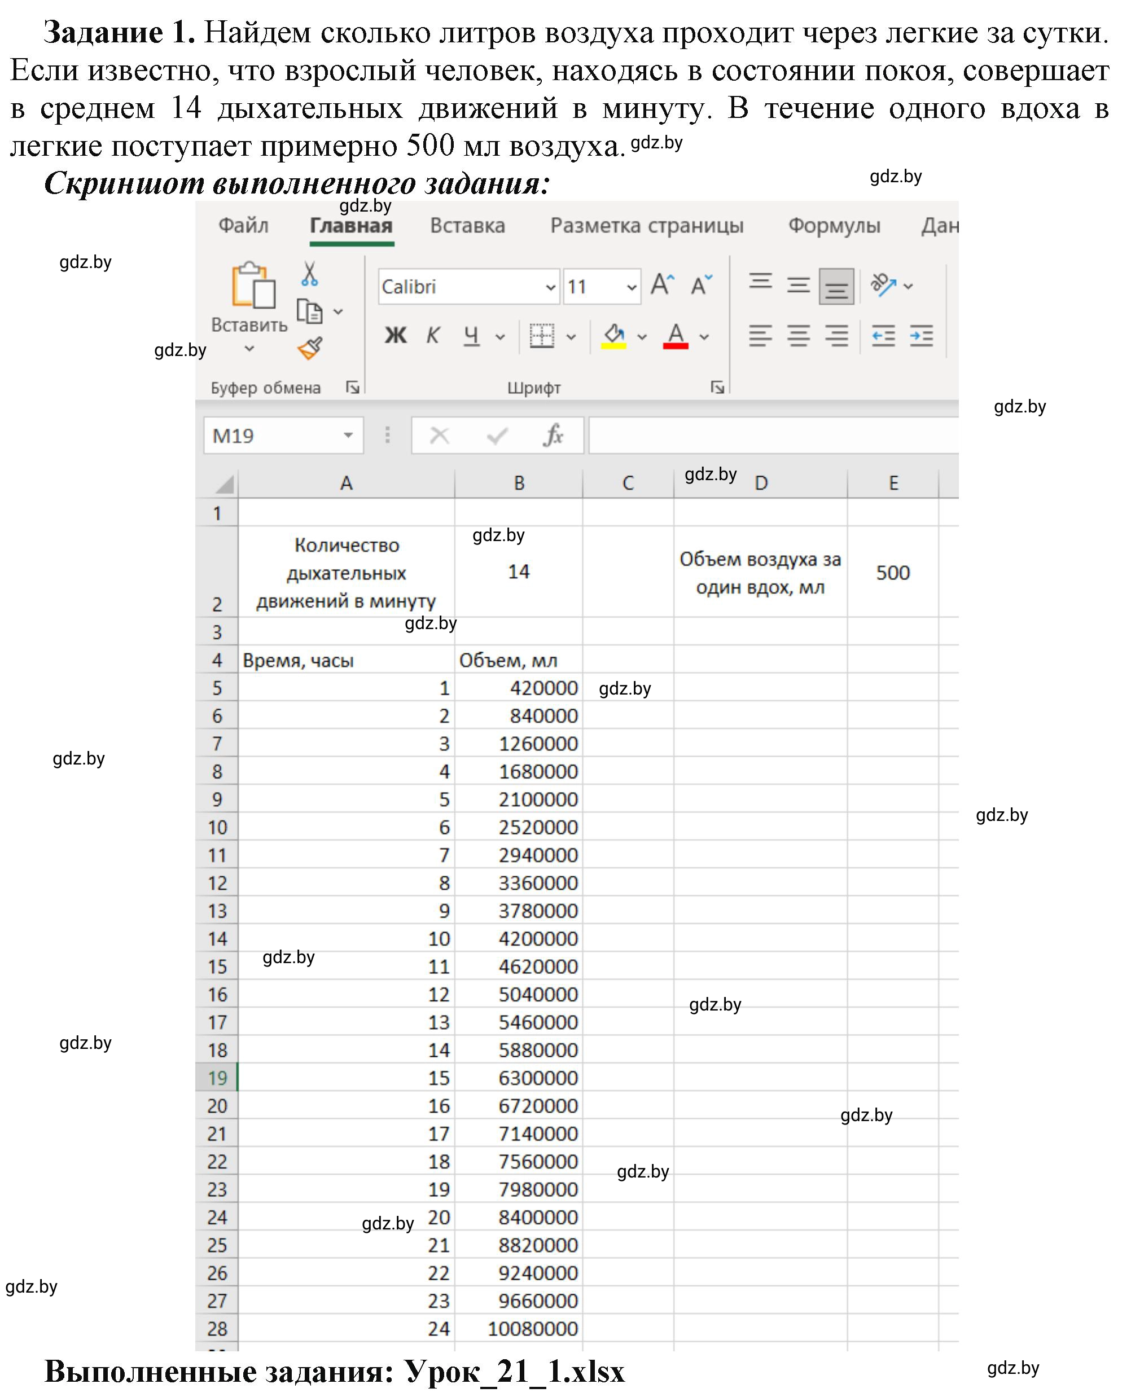
Task: Apply red font color A
Action: 676,336
